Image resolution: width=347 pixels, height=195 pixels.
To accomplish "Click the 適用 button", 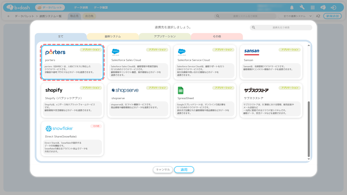I will pos(184,169).
